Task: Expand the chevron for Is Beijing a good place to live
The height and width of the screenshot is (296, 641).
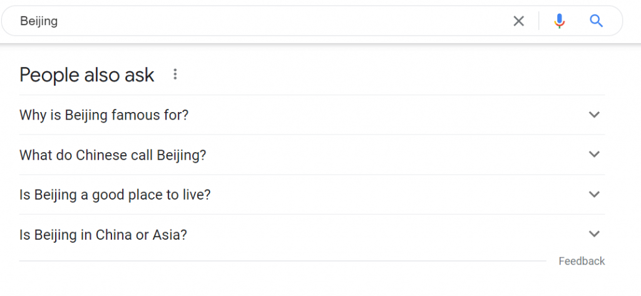Action: (x=594, y=194)
